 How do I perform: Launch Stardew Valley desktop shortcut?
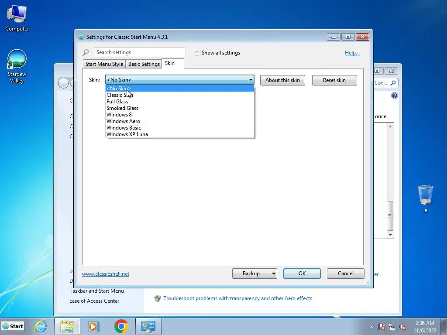pos(17,66)
